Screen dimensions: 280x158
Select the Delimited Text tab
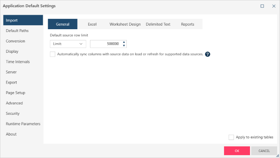(158, 24)
